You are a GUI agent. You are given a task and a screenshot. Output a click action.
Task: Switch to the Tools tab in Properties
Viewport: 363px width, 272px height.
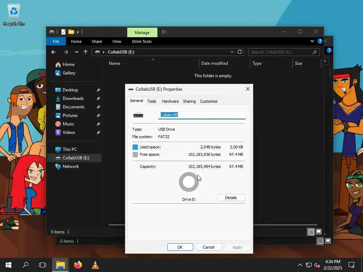(x=152, y=101)
